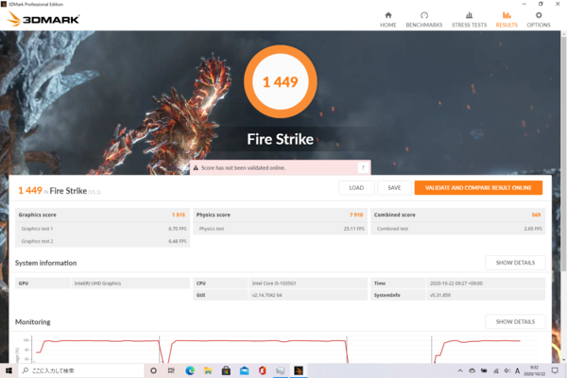
Task: Click Intel(R) UHD Graphics GPU value
Action: click(x=97, y=283)
